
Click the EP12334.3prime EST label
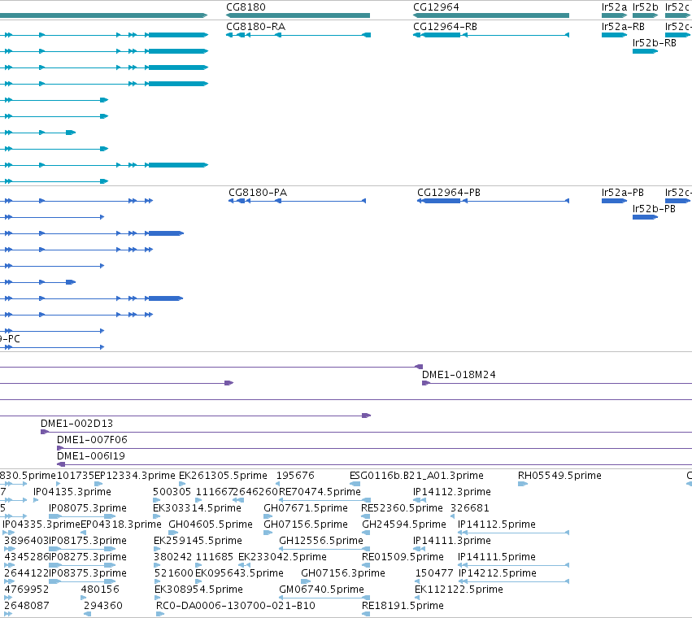[135, 476]
